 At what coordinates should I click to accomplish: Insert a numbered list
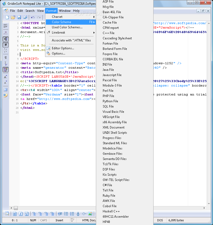coord(72,214)
